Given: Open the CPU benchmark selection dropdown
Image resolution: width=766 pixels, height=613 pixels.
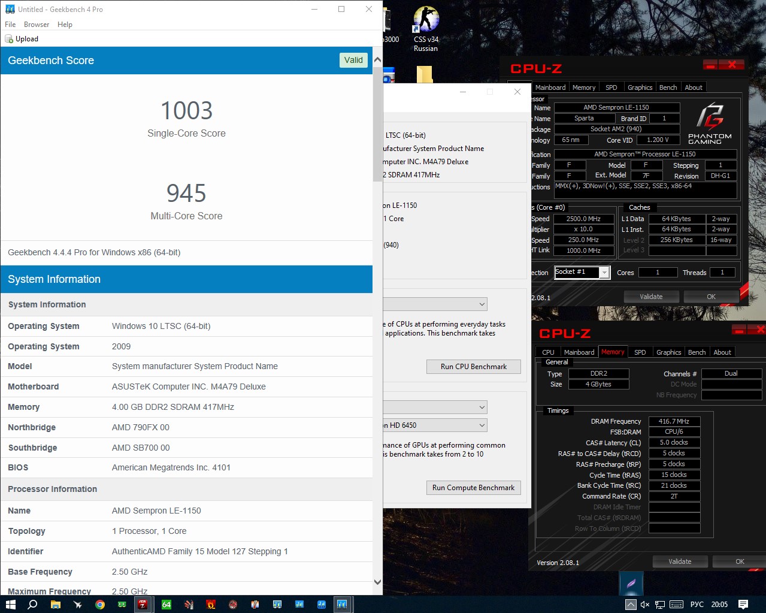Looking at the screenshot, I should [x=435, y=304].
